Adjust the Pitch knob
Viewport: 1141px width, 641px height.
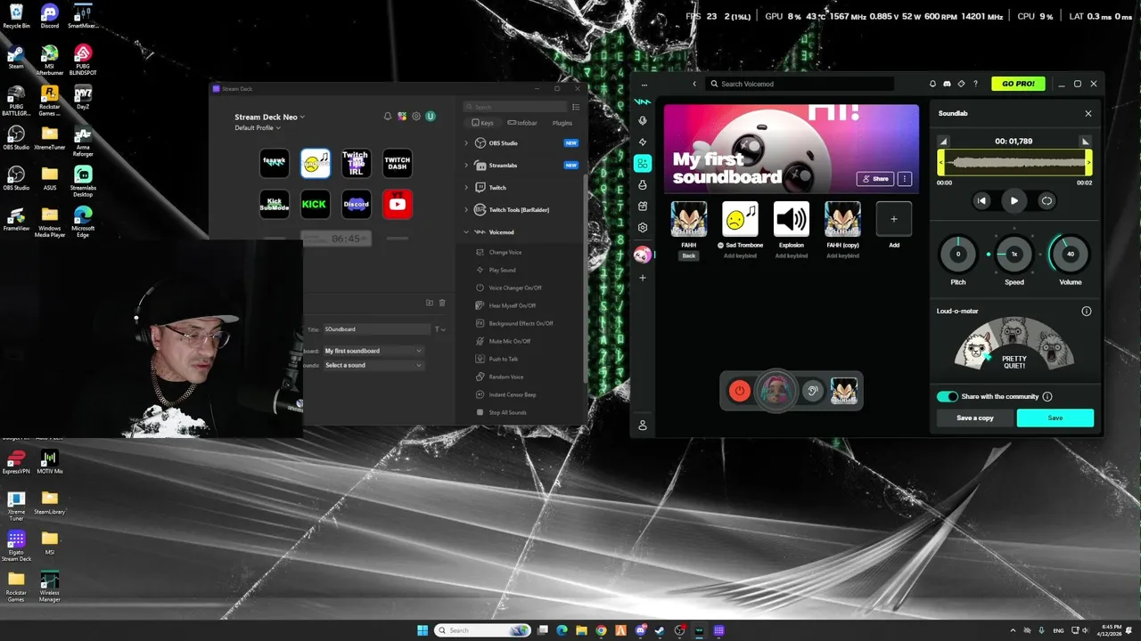(x=958, y=254)
